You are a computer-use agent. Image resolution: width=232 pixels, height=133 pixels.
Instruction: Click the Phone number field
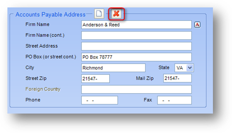100,100
